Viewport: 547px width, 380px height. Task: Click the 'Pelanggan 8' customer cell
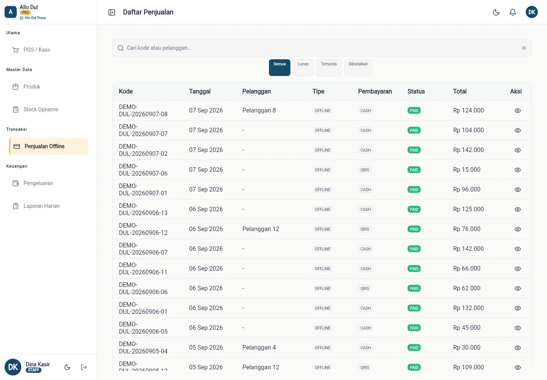coord(259,110)
